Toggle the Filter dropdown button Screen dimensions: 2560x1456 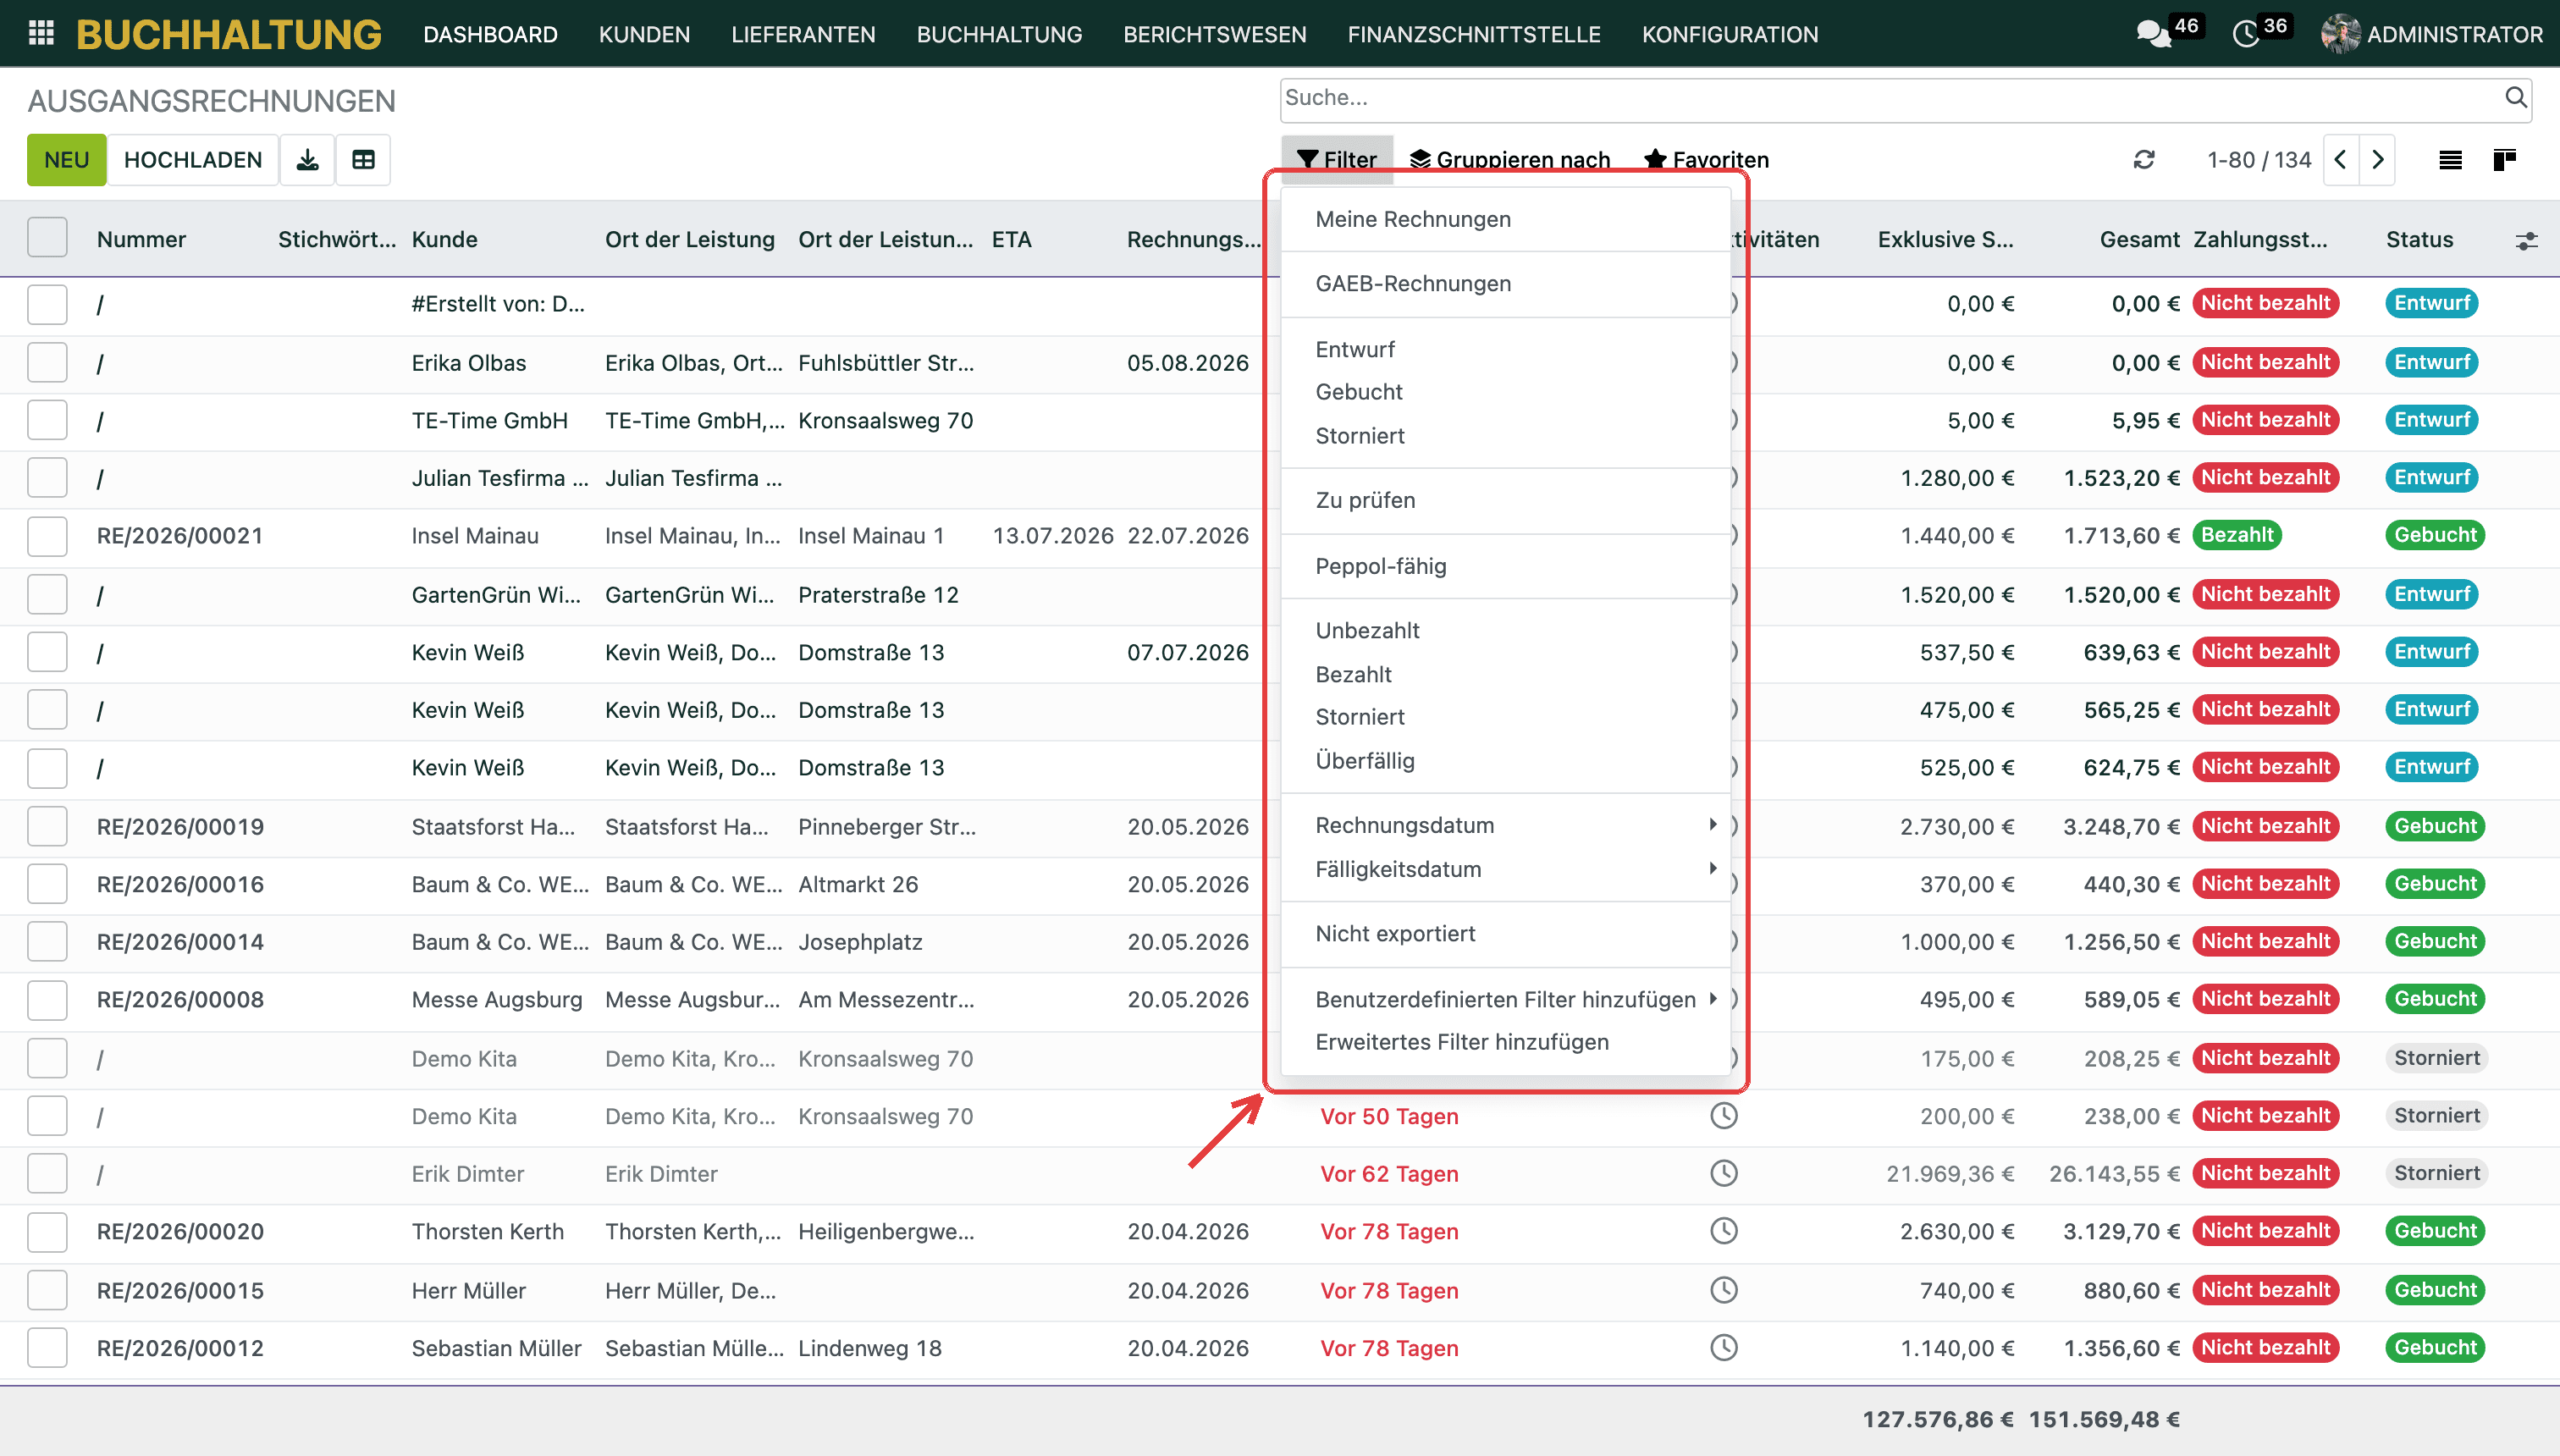tap(1337, 160)
